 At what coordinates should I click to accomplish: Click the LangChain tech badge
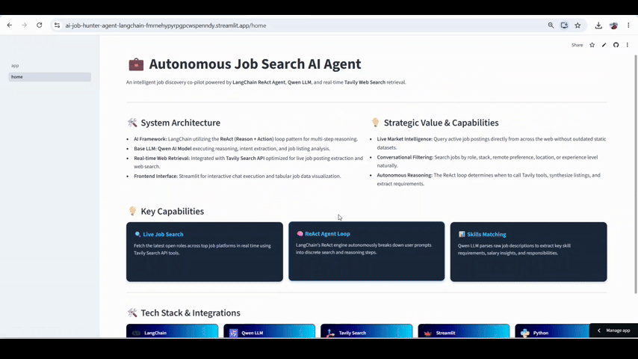[172, 331]
